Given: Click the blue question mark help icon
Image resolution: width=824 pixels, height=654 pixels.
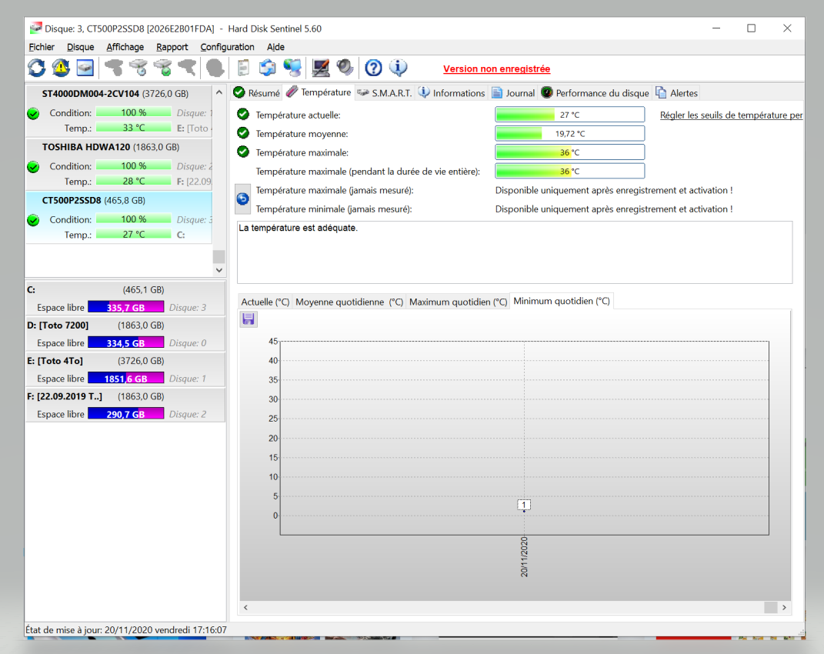Looking at the screenshot, I should (x=373, y=68).
